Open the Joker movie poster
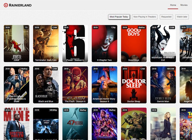Image resolution: width=192 pixels, height=140 pixels. pos(17,43)
